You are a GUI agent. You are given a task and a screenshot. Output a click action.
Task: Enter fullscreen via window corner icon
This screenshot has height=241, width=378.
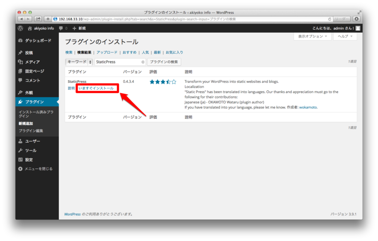(360, 12)
